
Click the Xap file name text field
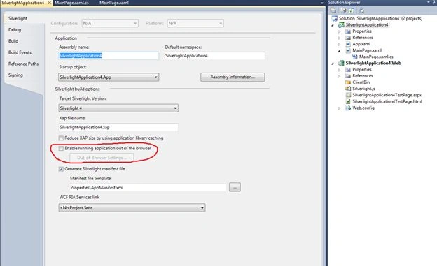[x=118, y=127]
